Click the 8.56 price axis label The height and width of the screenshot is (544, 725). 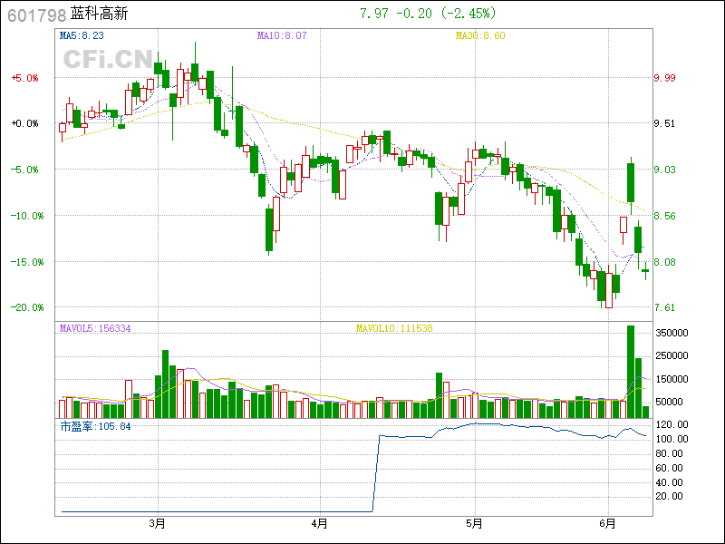tap(664, 216)
